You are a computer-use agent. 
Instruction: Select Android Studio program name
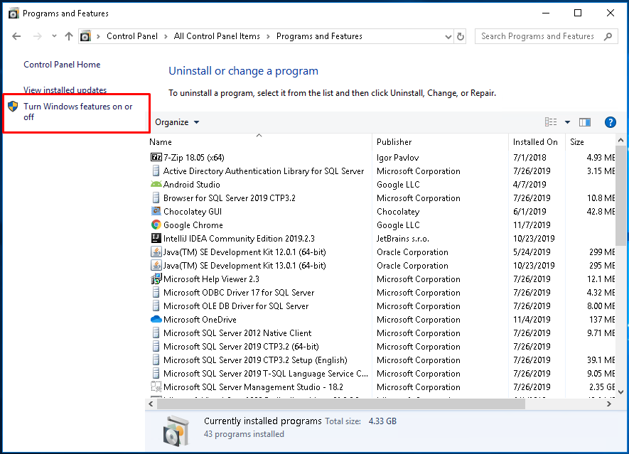pos(191,185)
